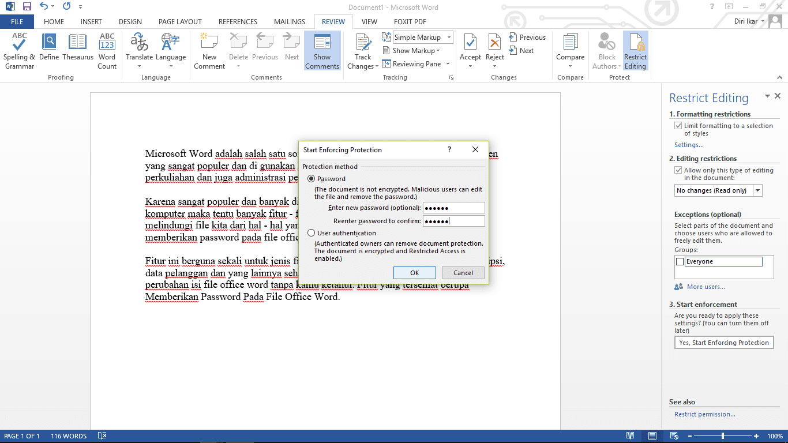Switch to the FOXIT PDF tab
Viewport: 788px width, 443px height.
[410, 21]
